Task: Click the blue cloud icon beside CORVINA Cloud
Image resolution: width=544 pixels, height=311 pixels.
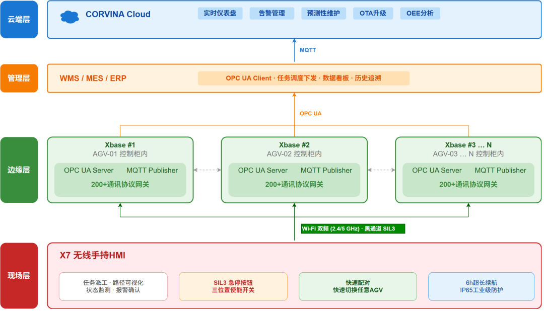Action: pyautogui.click(x=70, y=17)
